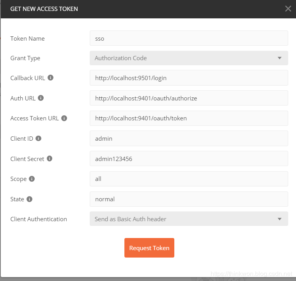The width and height of the screenshot is (296, 281).
Task: Click into the Callback URL input field
Action: pos(189,78)
